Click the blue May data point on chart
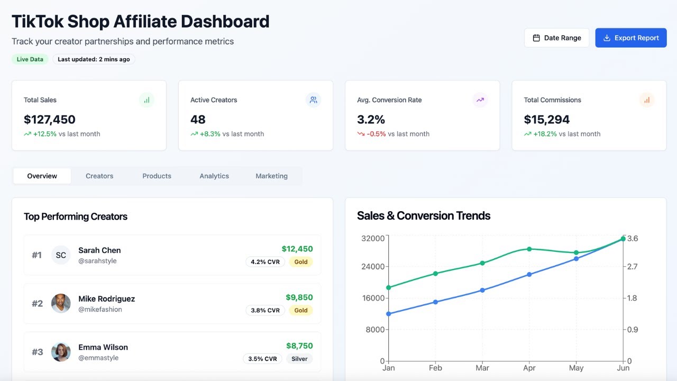The width and height of the screenshot is (677, 381). (x=576, y=259)
